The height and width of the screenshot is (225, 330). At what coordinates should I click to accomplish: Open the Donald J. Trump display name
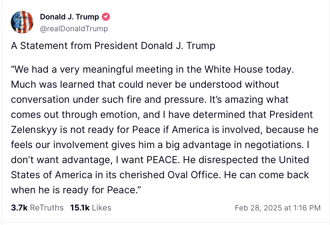coord(69,17)
